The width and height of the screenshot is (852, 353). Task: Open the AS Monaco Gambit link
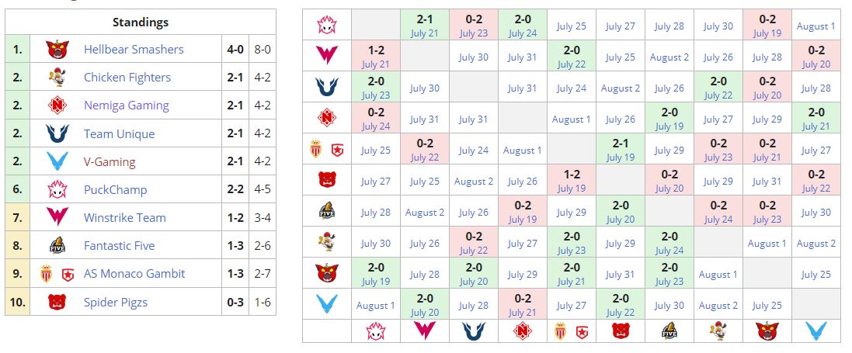pyautogui.click(x=134, y=274)
